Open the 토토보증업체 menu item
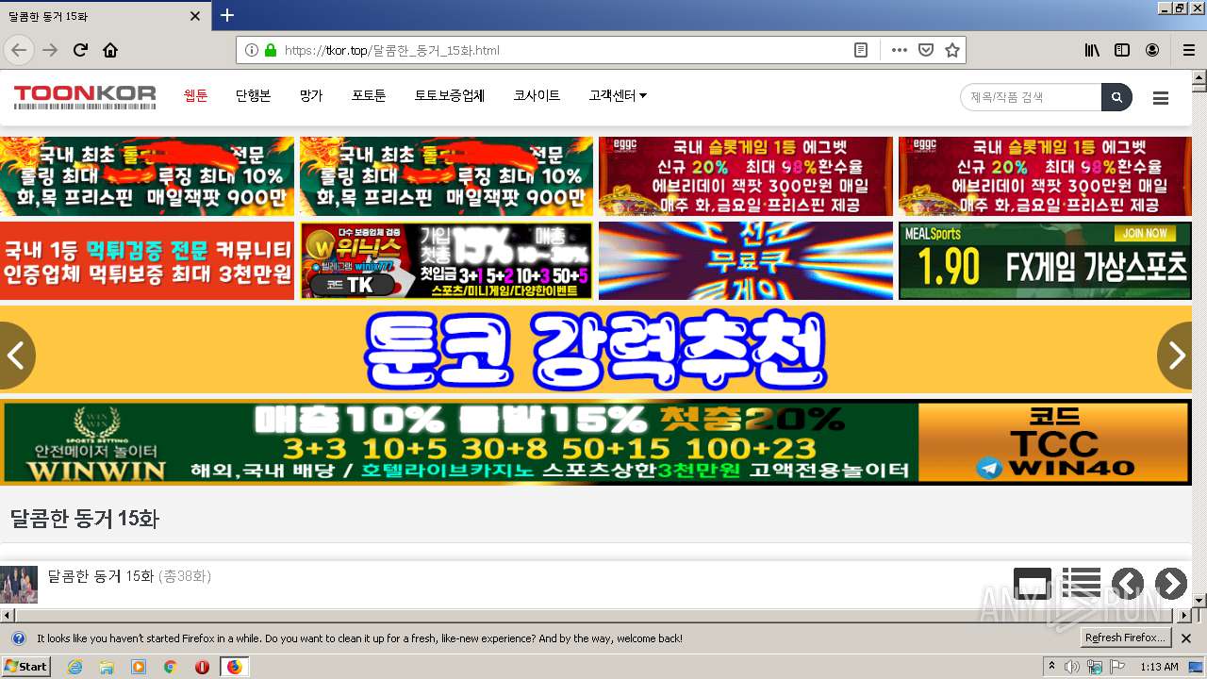Viewport: 1207px width, 679px height. 449,96
